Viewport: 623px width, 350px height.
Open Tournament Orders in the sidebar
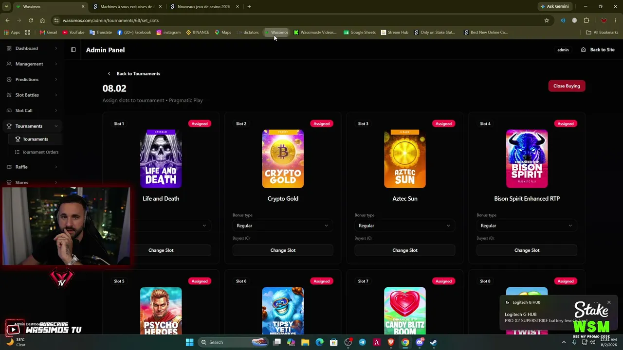(x=37, y=152)
